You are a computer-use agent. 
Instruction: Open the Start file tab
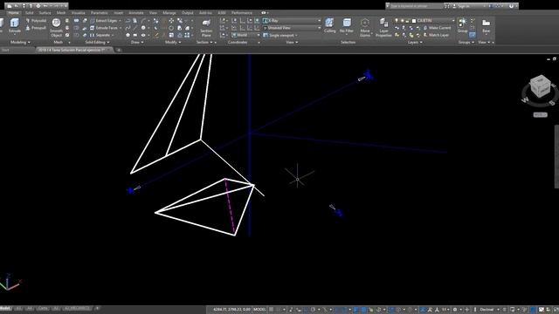pos(5,51)
